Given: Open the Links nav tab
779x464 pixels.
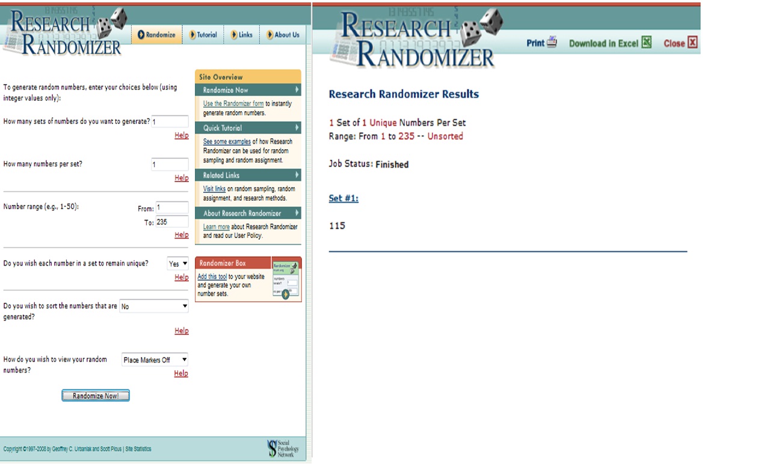Looking at the screenshot, I should 242,35.
